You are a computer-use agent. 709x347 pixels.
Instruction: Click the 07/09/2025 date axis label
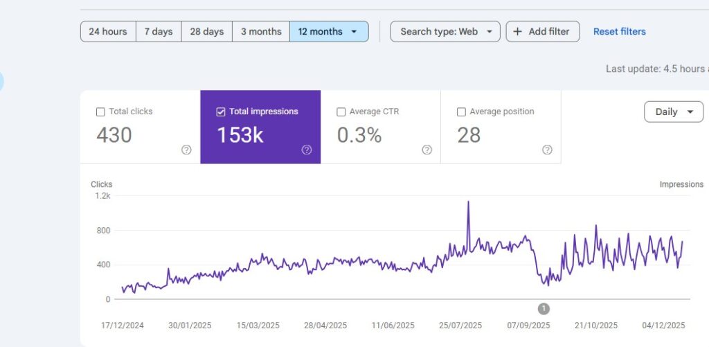(528, 326)
